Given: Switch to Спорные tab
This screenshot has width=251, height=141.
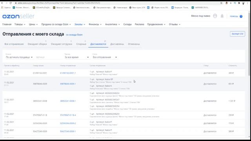Looking at the screenshot, I should [x=81, y=44].
